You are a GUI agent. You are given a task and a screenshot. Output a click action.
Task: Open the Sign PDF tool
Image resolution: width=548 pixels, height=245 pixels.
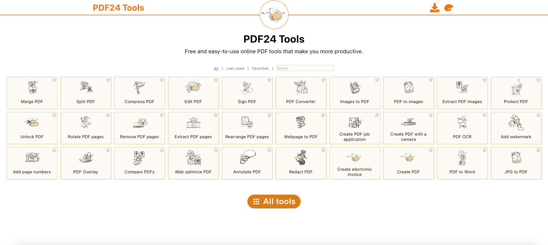click(x=247, y=93)
